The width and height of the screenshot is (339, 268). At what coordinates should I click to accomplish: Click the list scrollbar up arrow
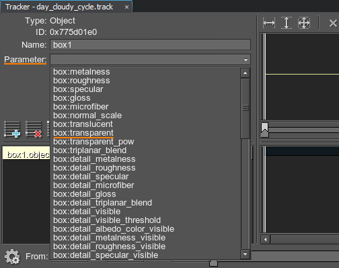point(245,73)
